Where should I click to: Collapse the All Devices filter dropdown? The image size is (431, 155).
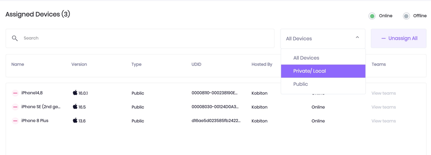pos(323,39)
